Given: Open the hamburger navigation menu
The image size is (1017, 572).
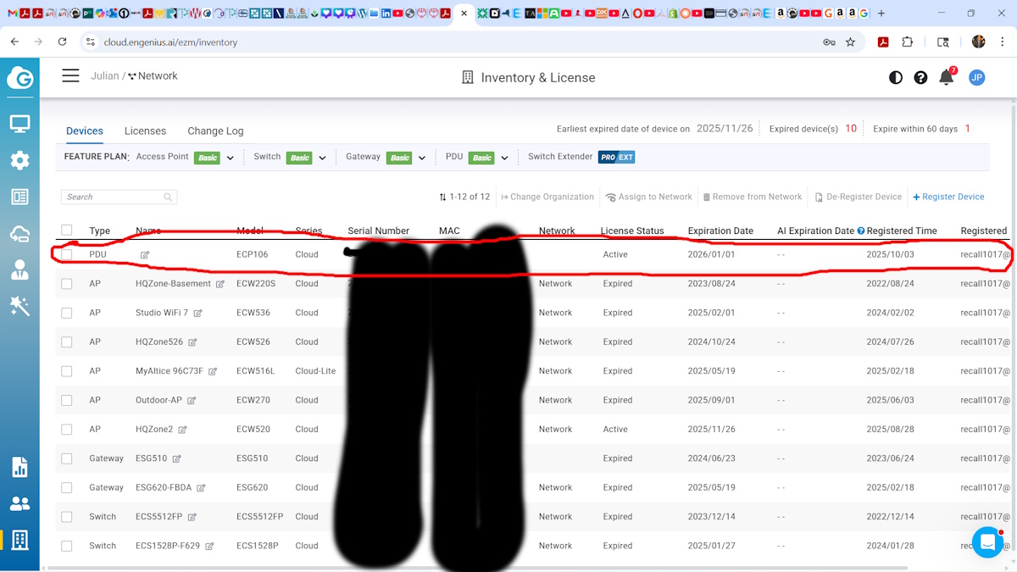Looking at the screenshot, I should [70, 76].
